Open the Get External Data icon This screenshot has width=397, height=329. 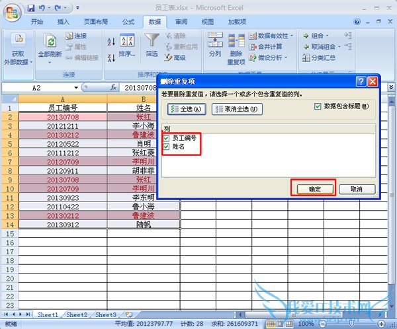(19, 39)
